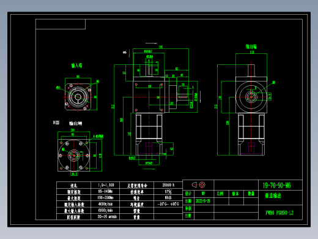This screenshot has height=239, width=318.
Task: Click the 97% efficiency value
Action: coord(168,192)
